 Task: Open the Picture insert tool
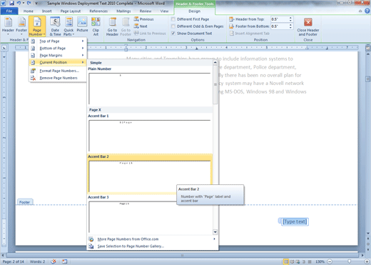(82, 25)
